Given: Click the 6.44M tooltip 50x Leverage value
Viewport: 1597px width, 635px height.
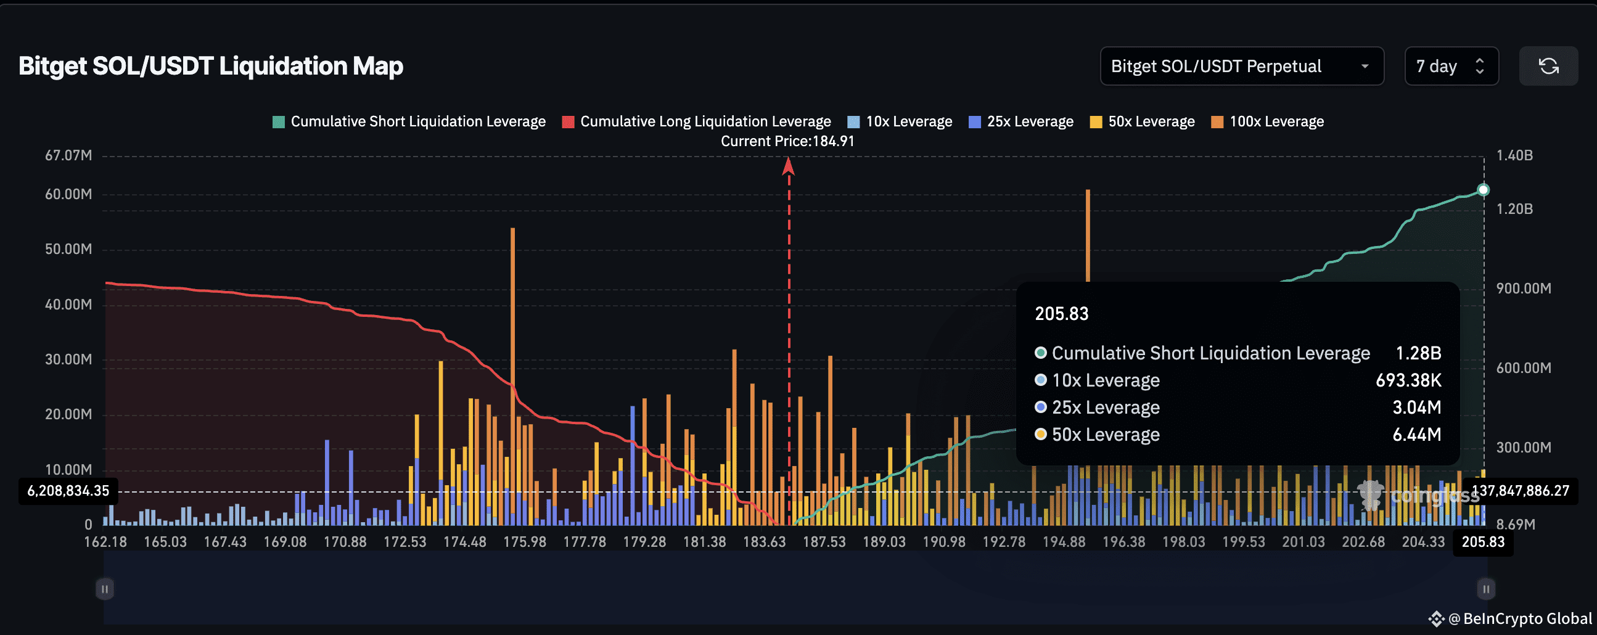Looking at the screenshot, I should click(x=1416, y=435).
